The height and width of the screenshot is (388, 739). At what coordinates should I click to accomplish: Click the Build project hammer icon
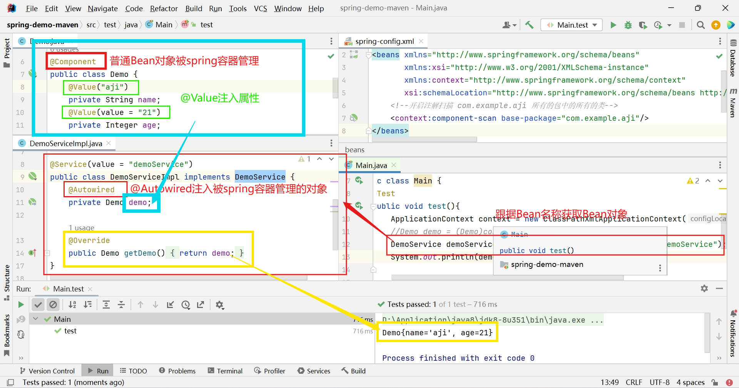[x=530, y=25]
